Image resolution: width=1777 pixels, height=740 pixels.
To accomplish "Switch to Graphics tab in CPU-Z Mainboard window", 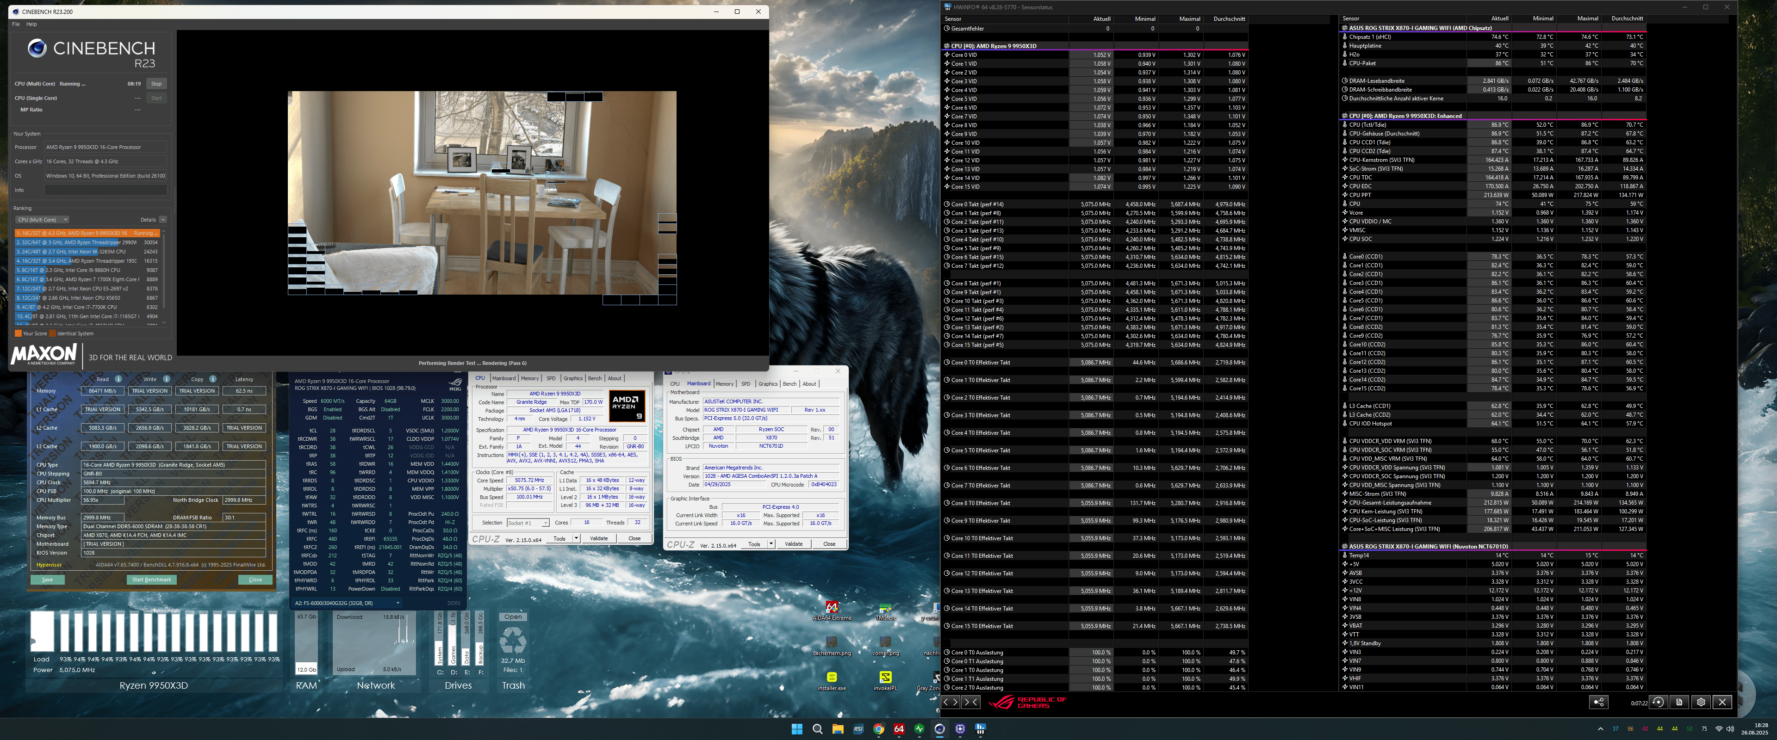I will pyautogui.click(x=768, y=384).
